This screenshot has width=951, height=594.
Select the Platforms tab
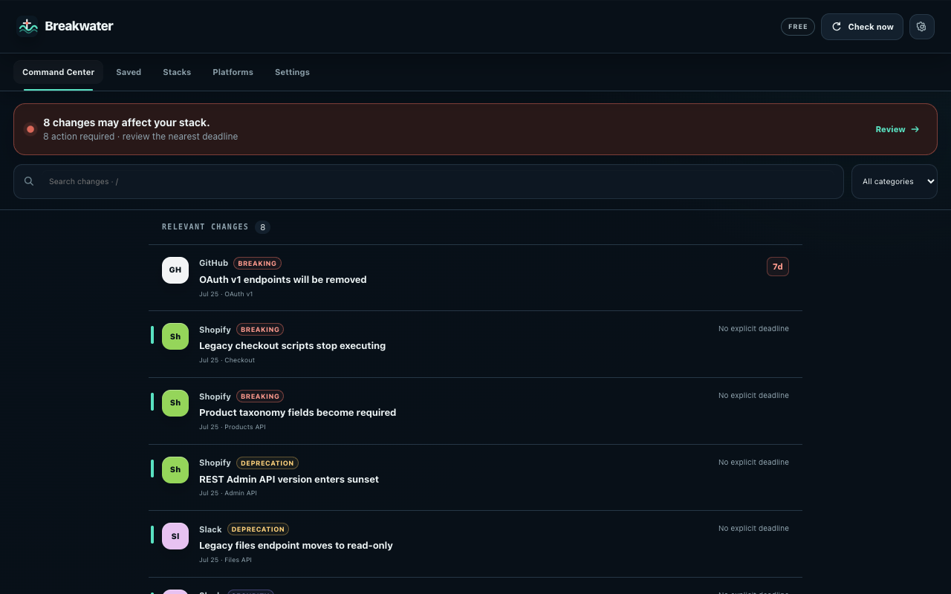(233, 72)
